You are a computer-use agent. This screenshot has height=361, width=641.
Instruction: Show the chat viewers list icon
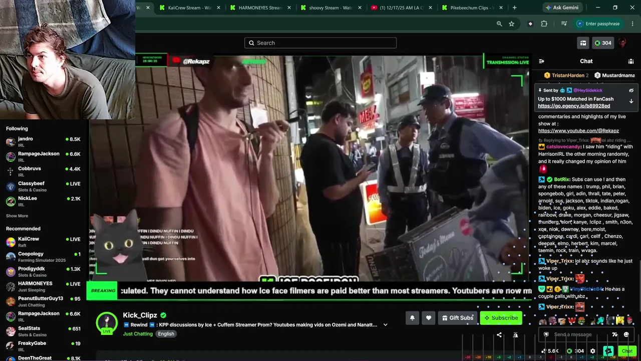pyautogui.click(x=631, y=61)
